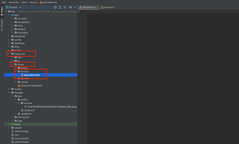Click the green folder icon of tests
Viewport: 239px width, 144px height.
click(x=13, y=124)
